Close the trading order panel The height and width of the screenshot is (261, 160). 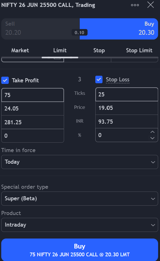pos(151,5)
